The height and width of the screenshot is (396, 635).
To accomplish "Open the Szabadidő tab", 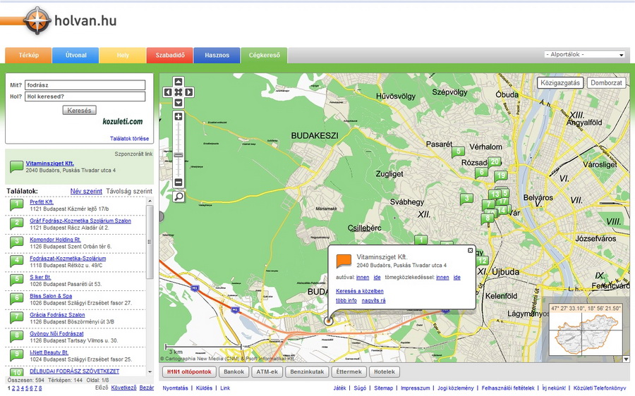I will 169,55.
